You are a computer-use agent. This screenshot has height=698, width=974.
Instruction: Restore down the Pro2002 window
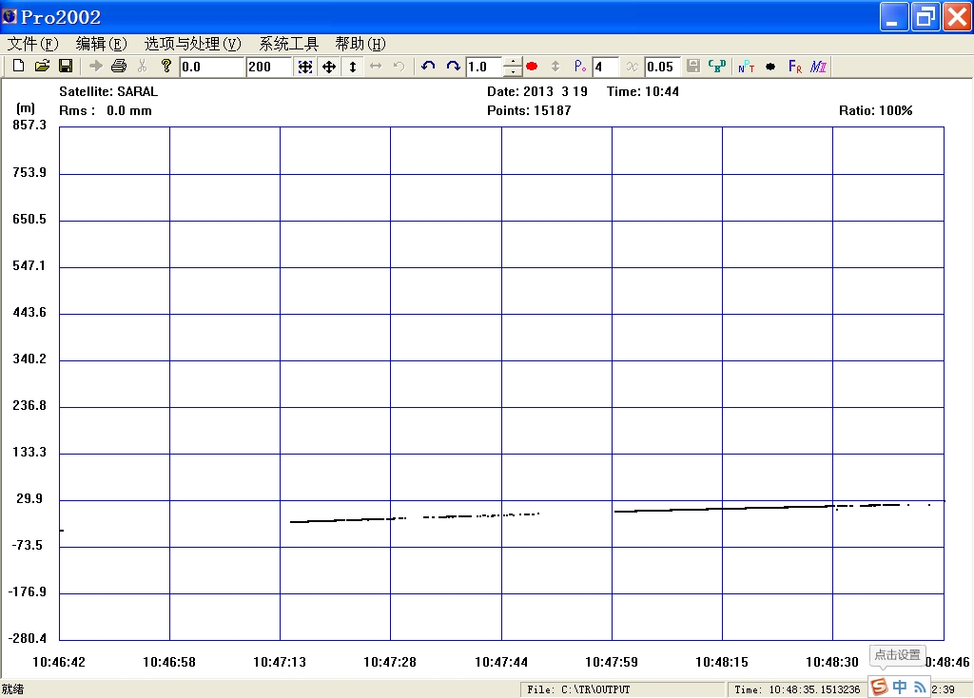(925, 16)
